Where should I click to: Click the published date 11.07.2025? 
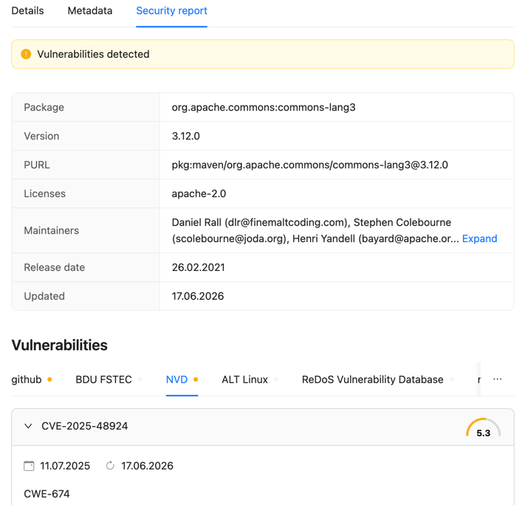coord(65,466)
